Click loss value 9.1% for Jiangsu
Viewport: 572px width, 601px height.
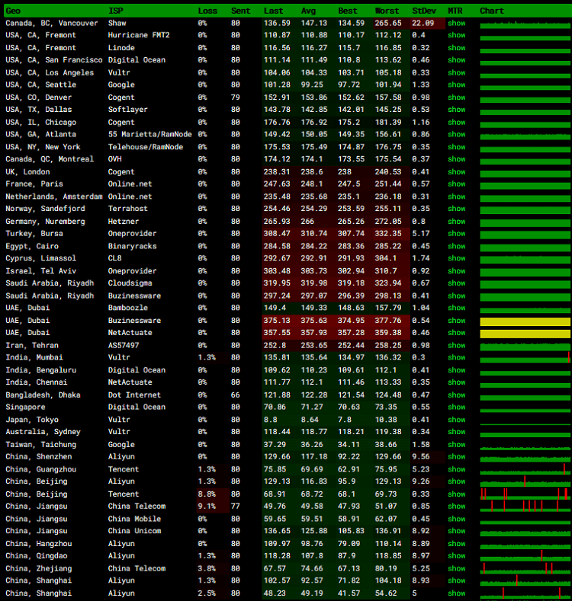[207, 506]
